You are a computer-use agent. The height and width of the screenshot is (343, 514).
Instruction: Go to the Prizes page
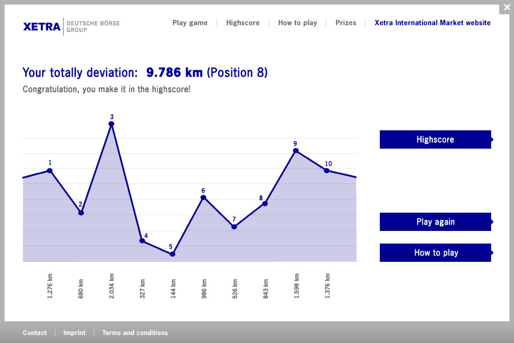pyautogui.click(x=346, y=23)
